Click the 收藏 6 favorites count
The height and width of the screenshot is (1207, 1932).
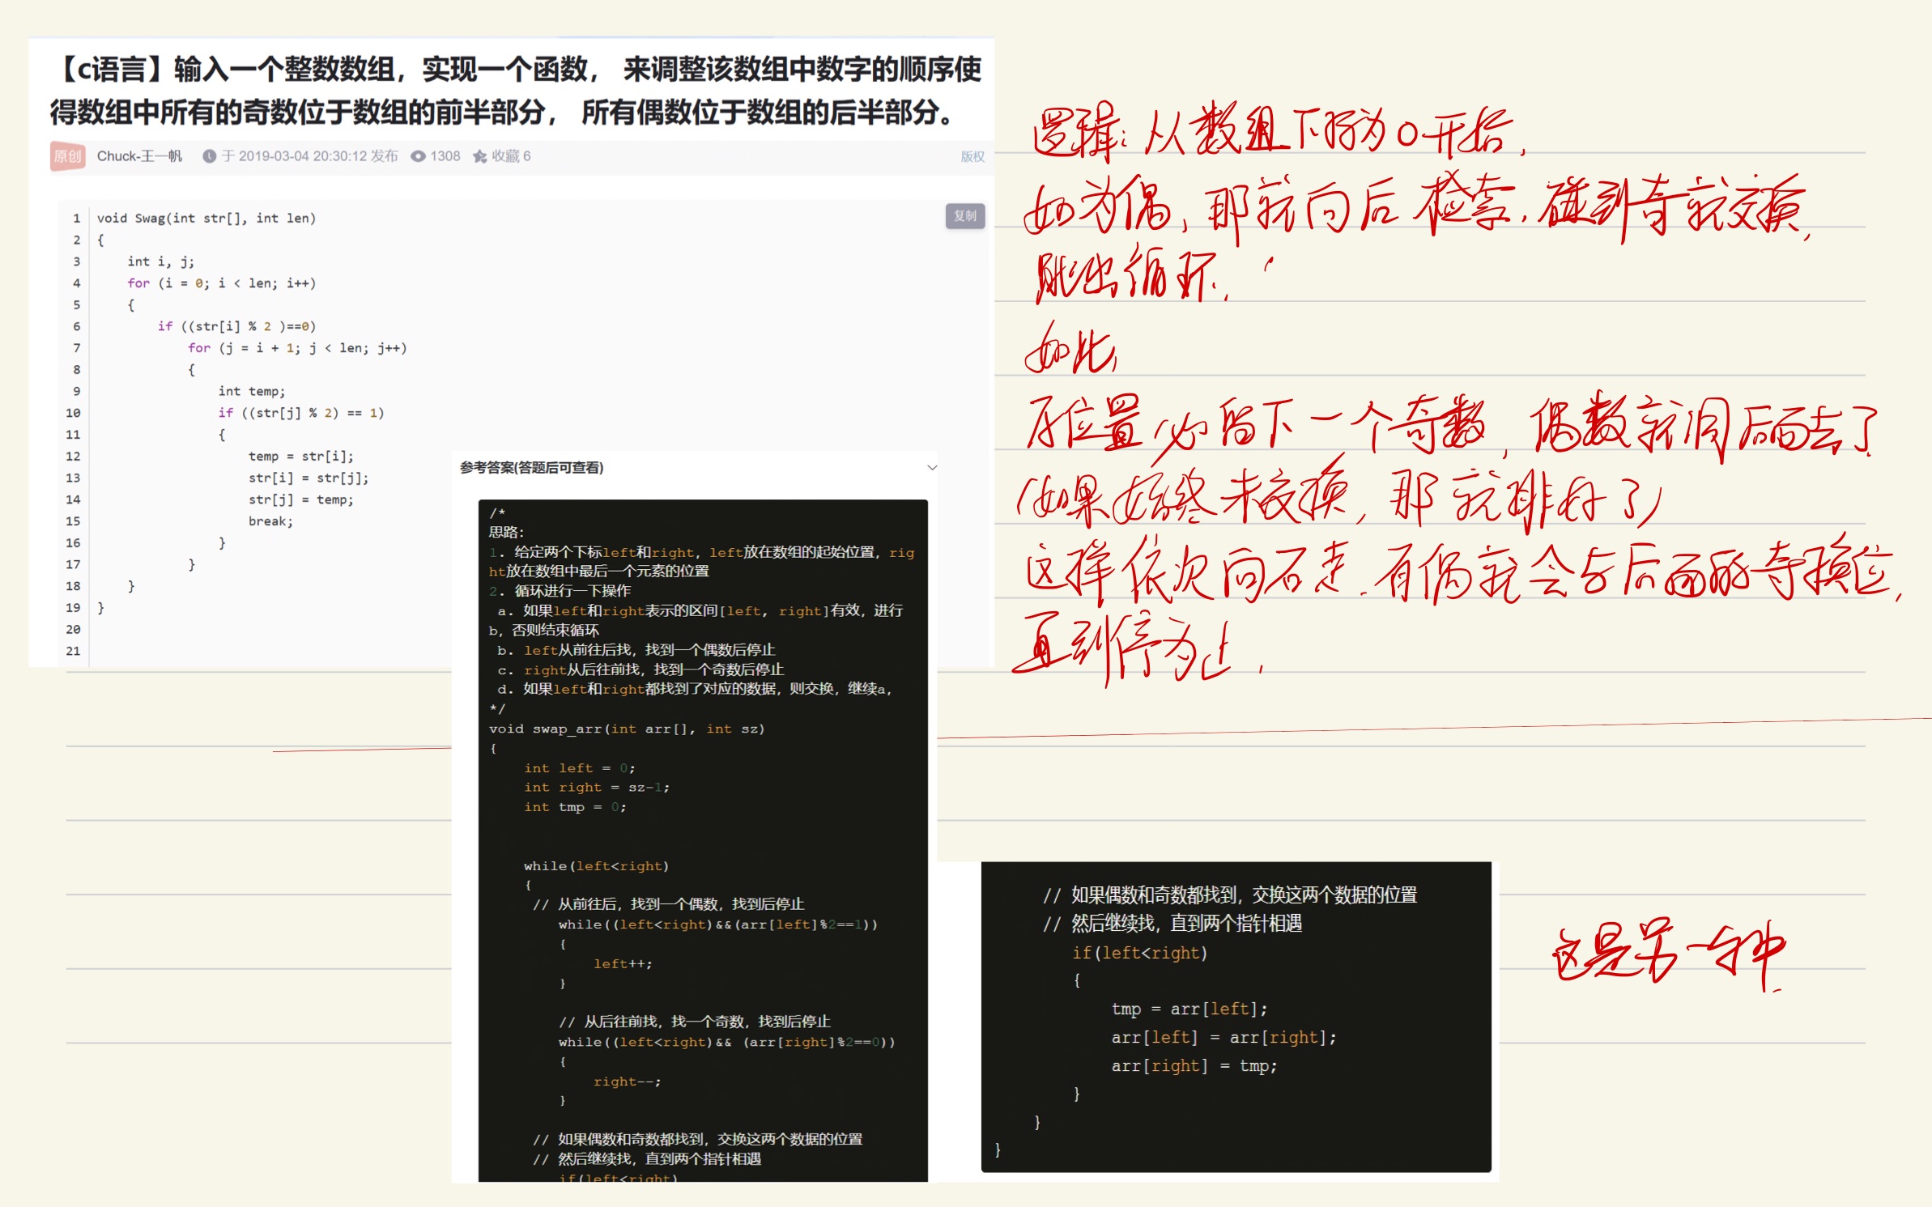511,156
